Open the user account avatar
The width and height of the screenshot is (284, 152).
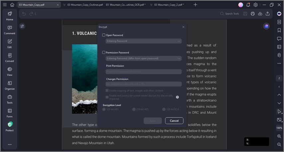(241, 5)
